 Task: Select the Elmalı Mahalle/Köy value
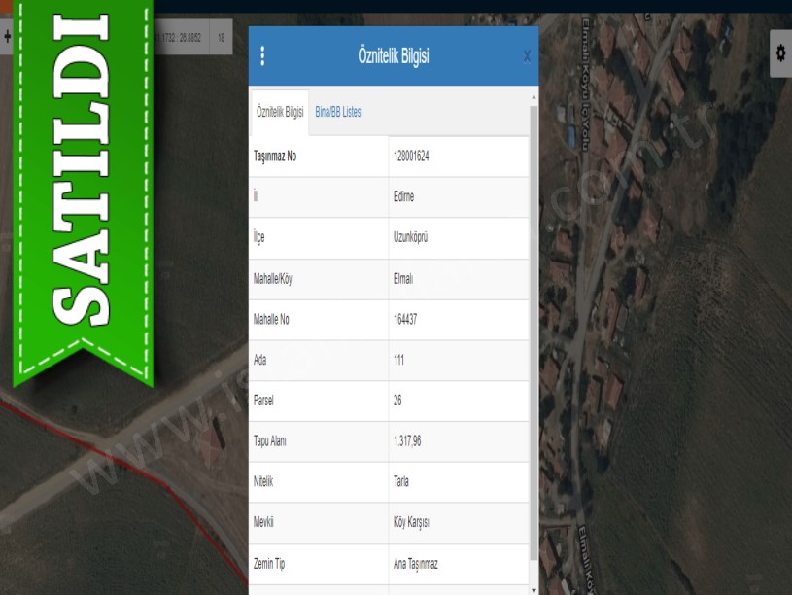point(403,278)
